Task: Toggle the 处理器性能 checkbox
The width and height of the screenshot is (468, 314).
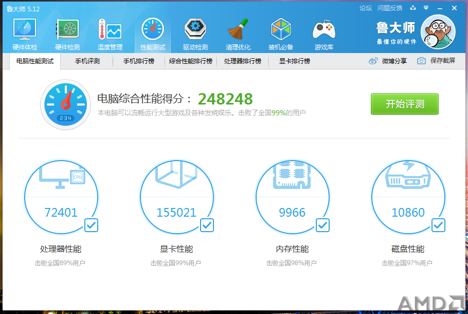Action: 91,225
